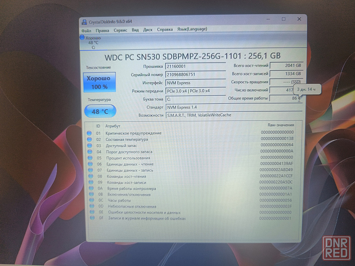Click the rotation speed value (SSD)
Screen dimensions: 355x266
click(286, 82)
